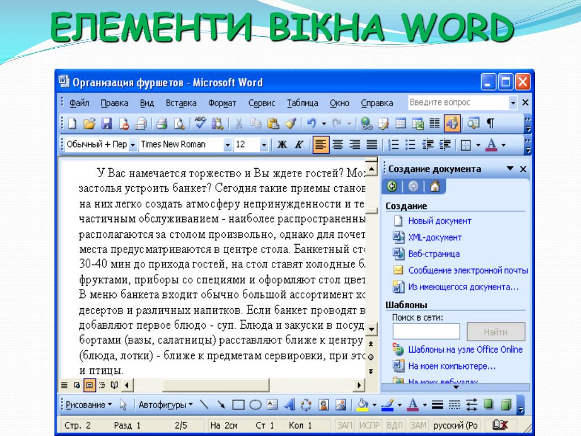Save the document with the floppy disk icon
The image size is (581, 436).
coord(107,123)
